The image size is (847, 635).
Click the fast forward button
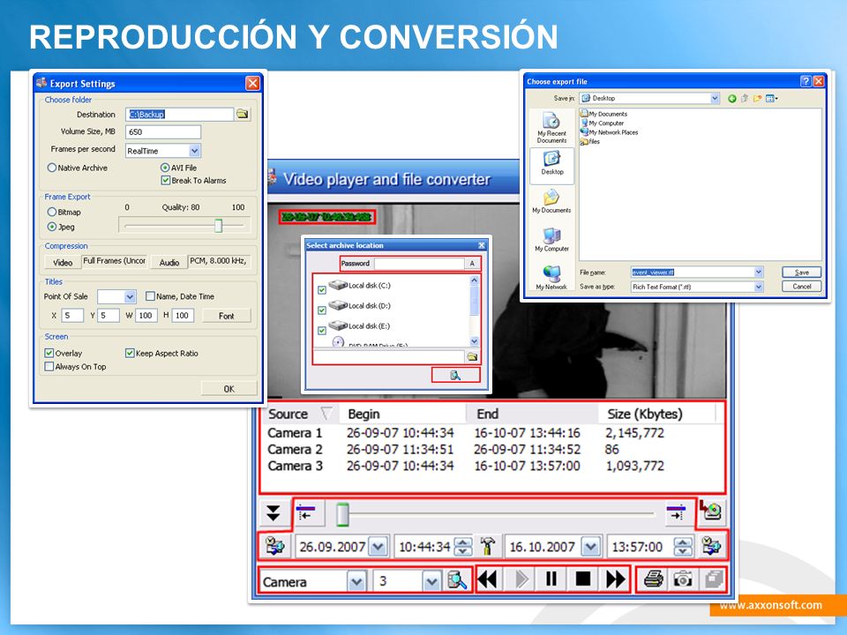pos(615,580)
